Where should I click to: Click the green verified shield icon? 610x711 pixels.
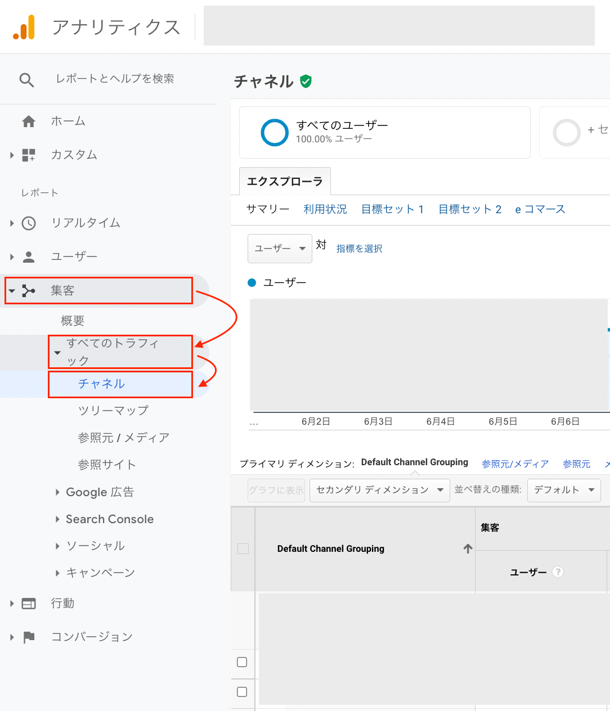point(306,82)
